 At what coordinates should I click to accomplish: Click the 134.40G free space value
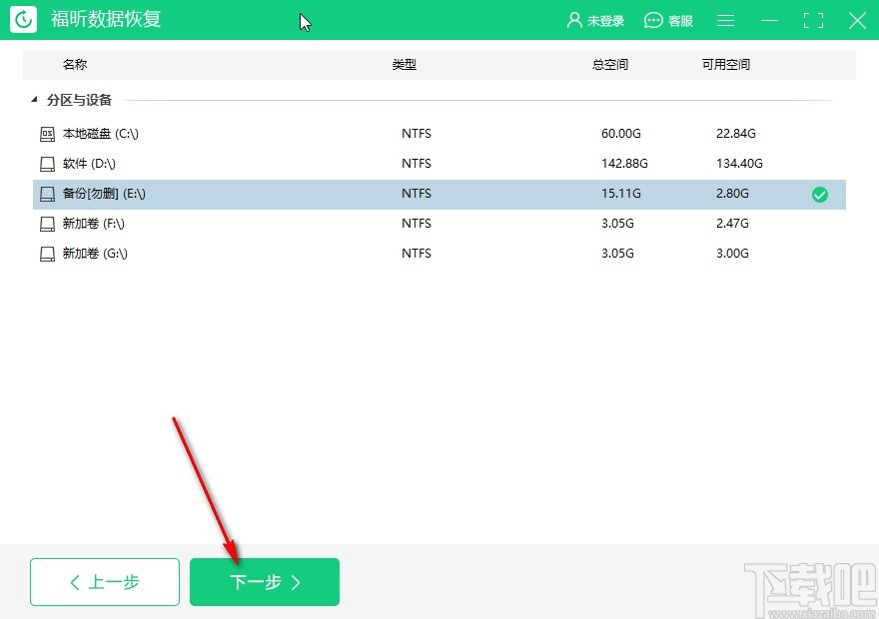[739, 164]
